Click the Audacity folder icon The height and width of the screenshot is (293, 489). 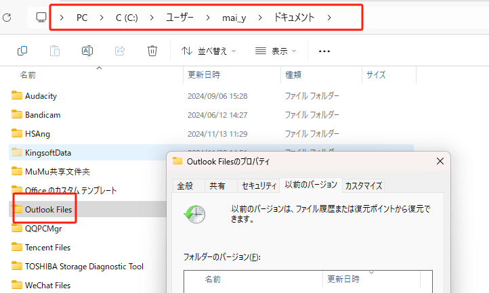pos(17,95)
